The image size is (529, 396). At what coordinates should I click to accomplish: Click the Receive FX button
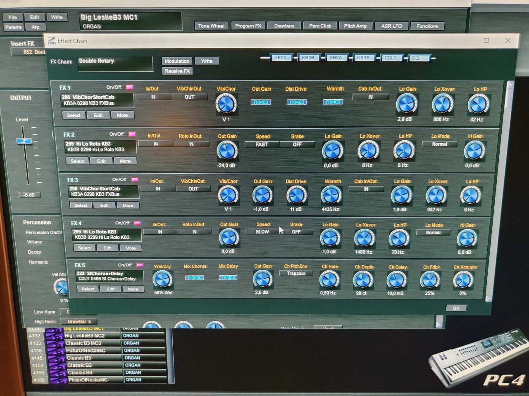pyautogui.click(x=177, y=71)
